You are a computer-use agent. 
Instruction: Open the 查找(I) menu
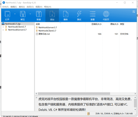coord(22,7)
